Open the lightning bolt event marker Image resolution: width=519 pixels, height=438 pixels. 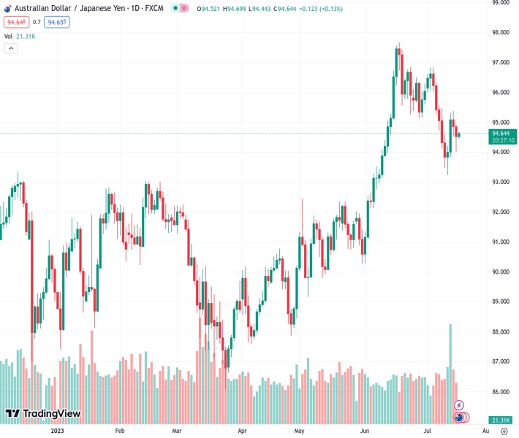[x=459, y=405]
